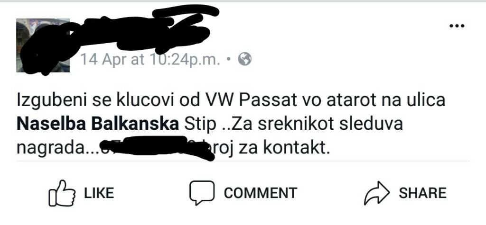Open the poster's profile picture thumbnail

[x=43, y=45]
